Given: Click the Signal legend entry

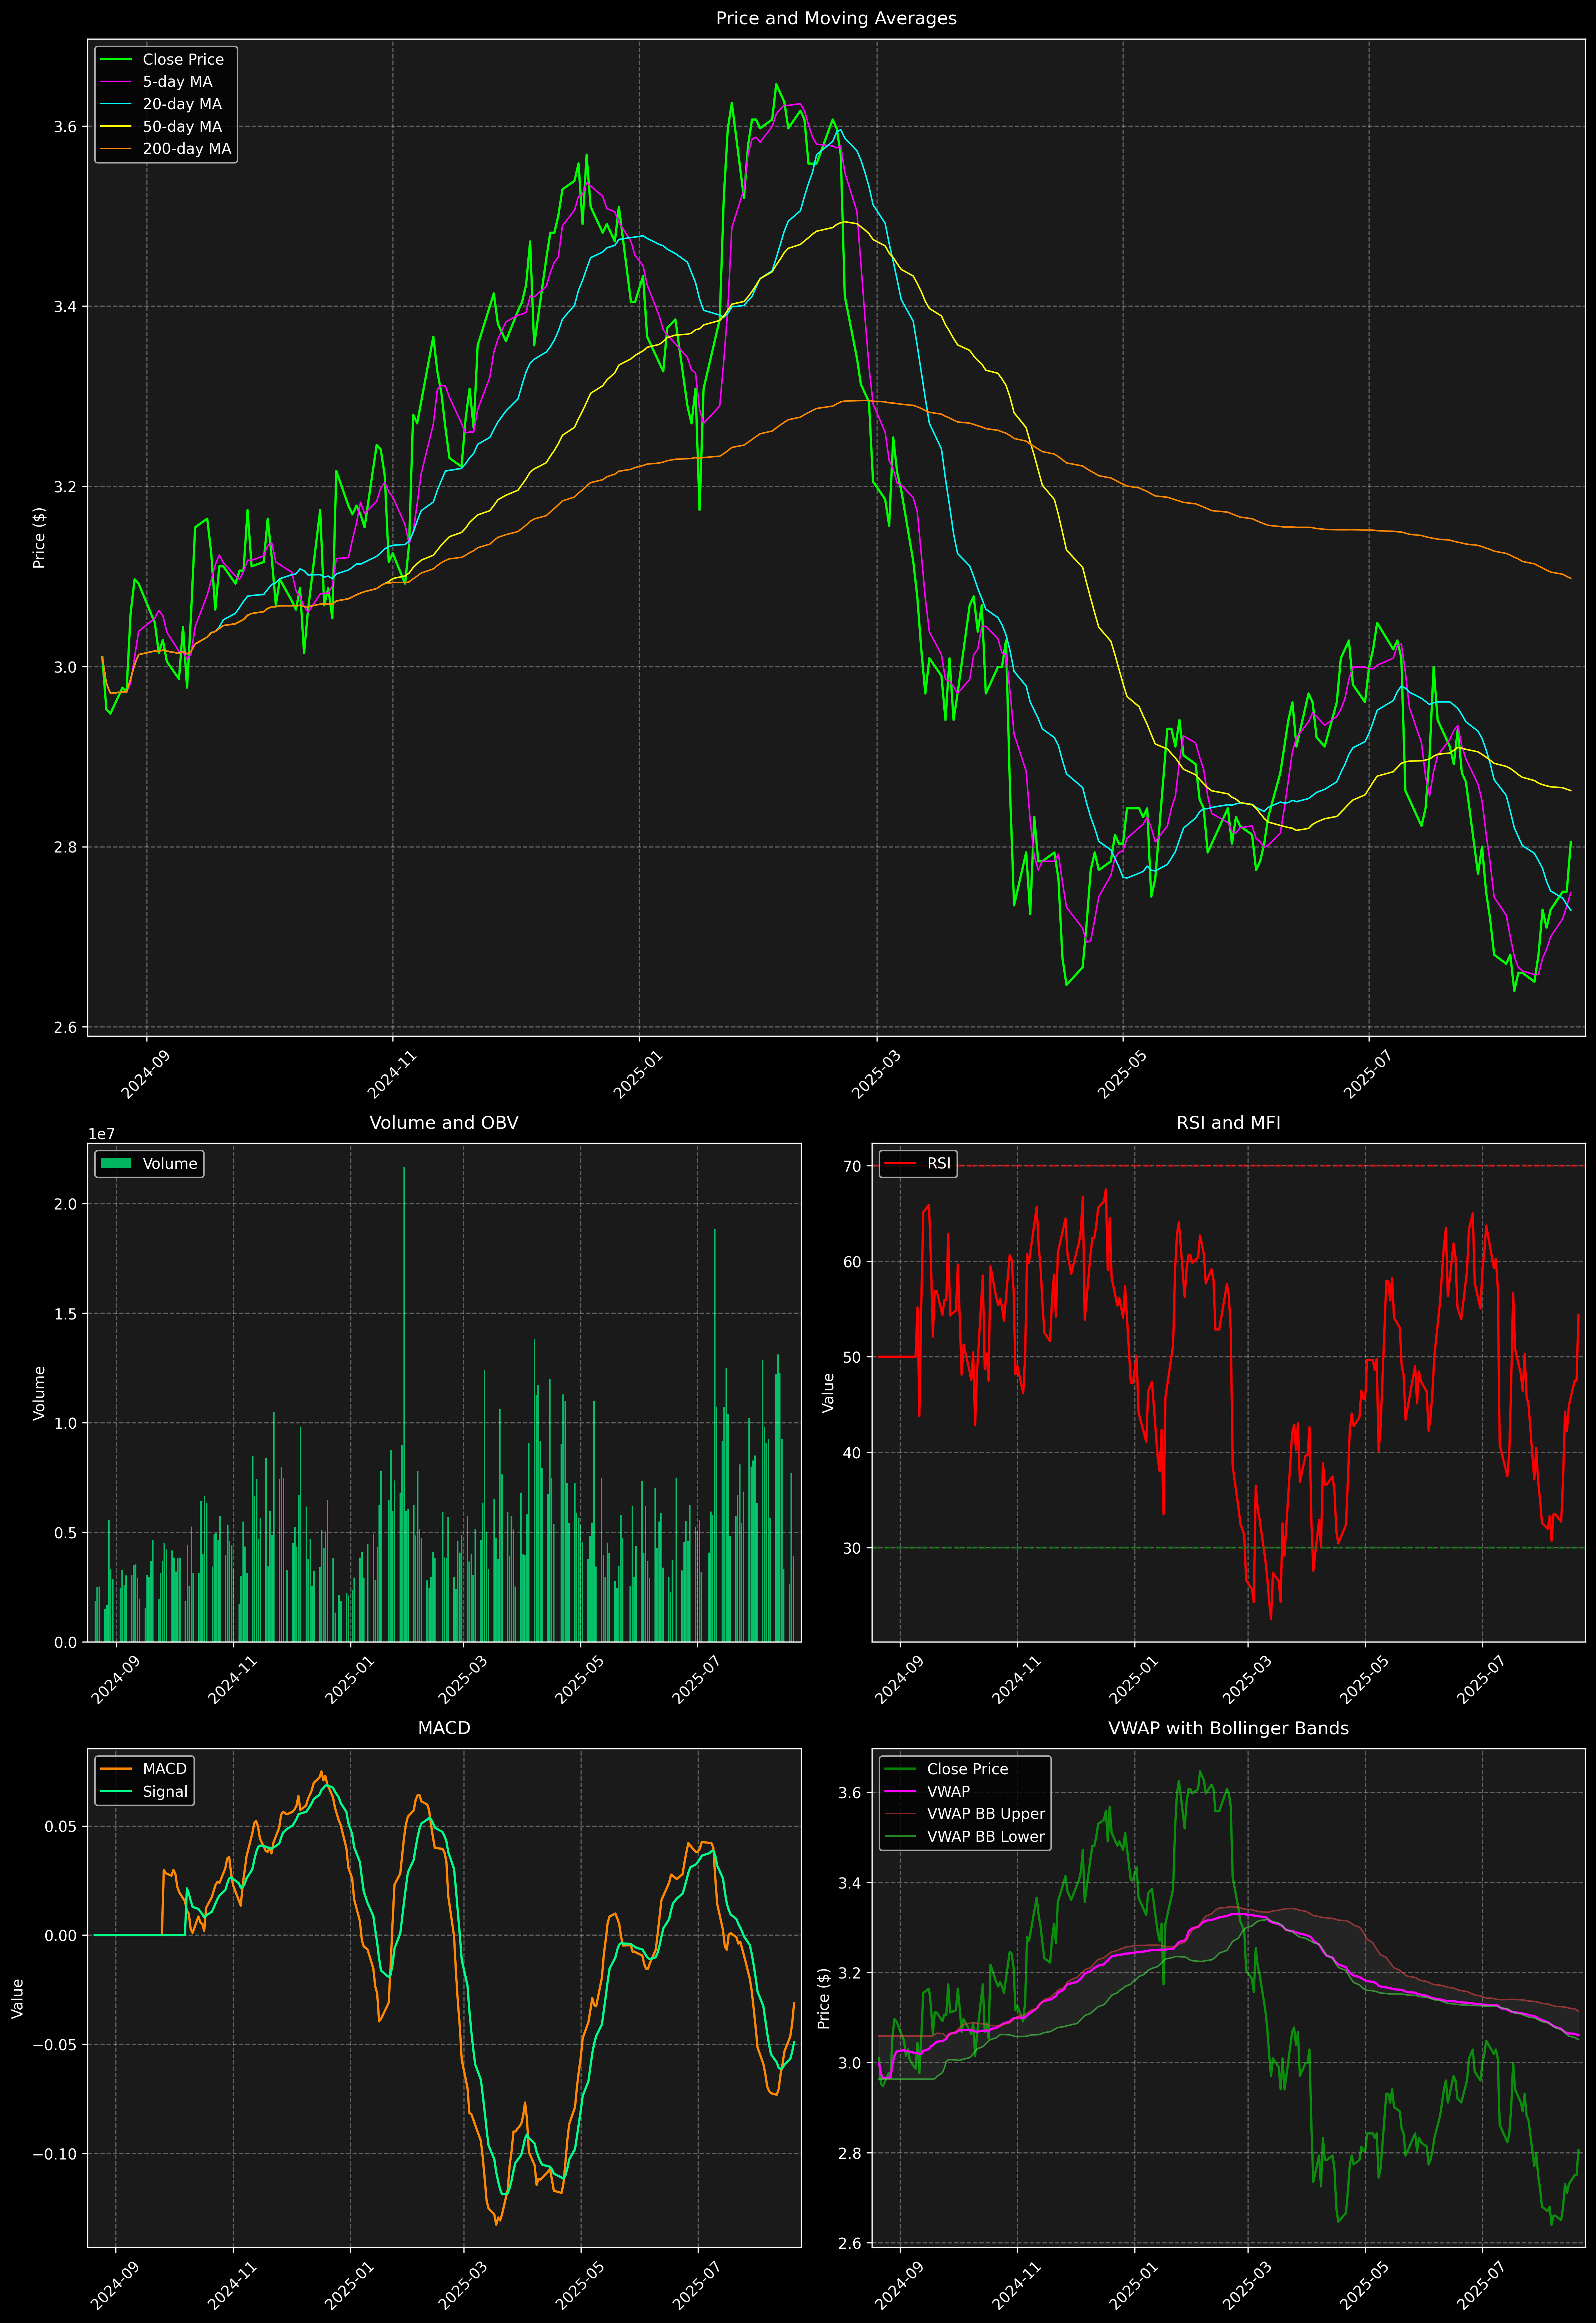Looking at the screenshot, I should click(x=165, y=1791).
